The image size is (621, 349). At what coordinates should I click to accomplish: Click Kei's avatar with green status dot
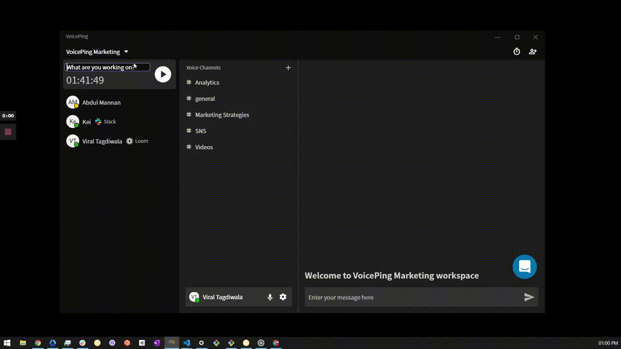(x=72, y=122)
